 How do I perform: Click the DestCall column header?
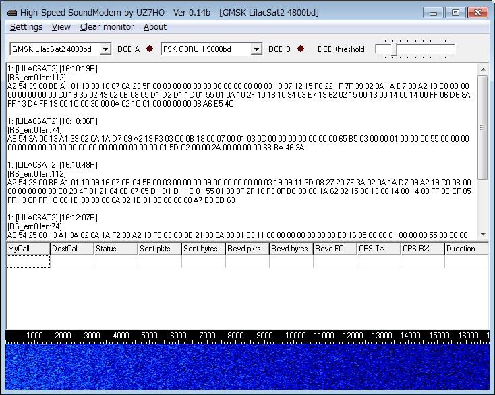click(71, 249)
